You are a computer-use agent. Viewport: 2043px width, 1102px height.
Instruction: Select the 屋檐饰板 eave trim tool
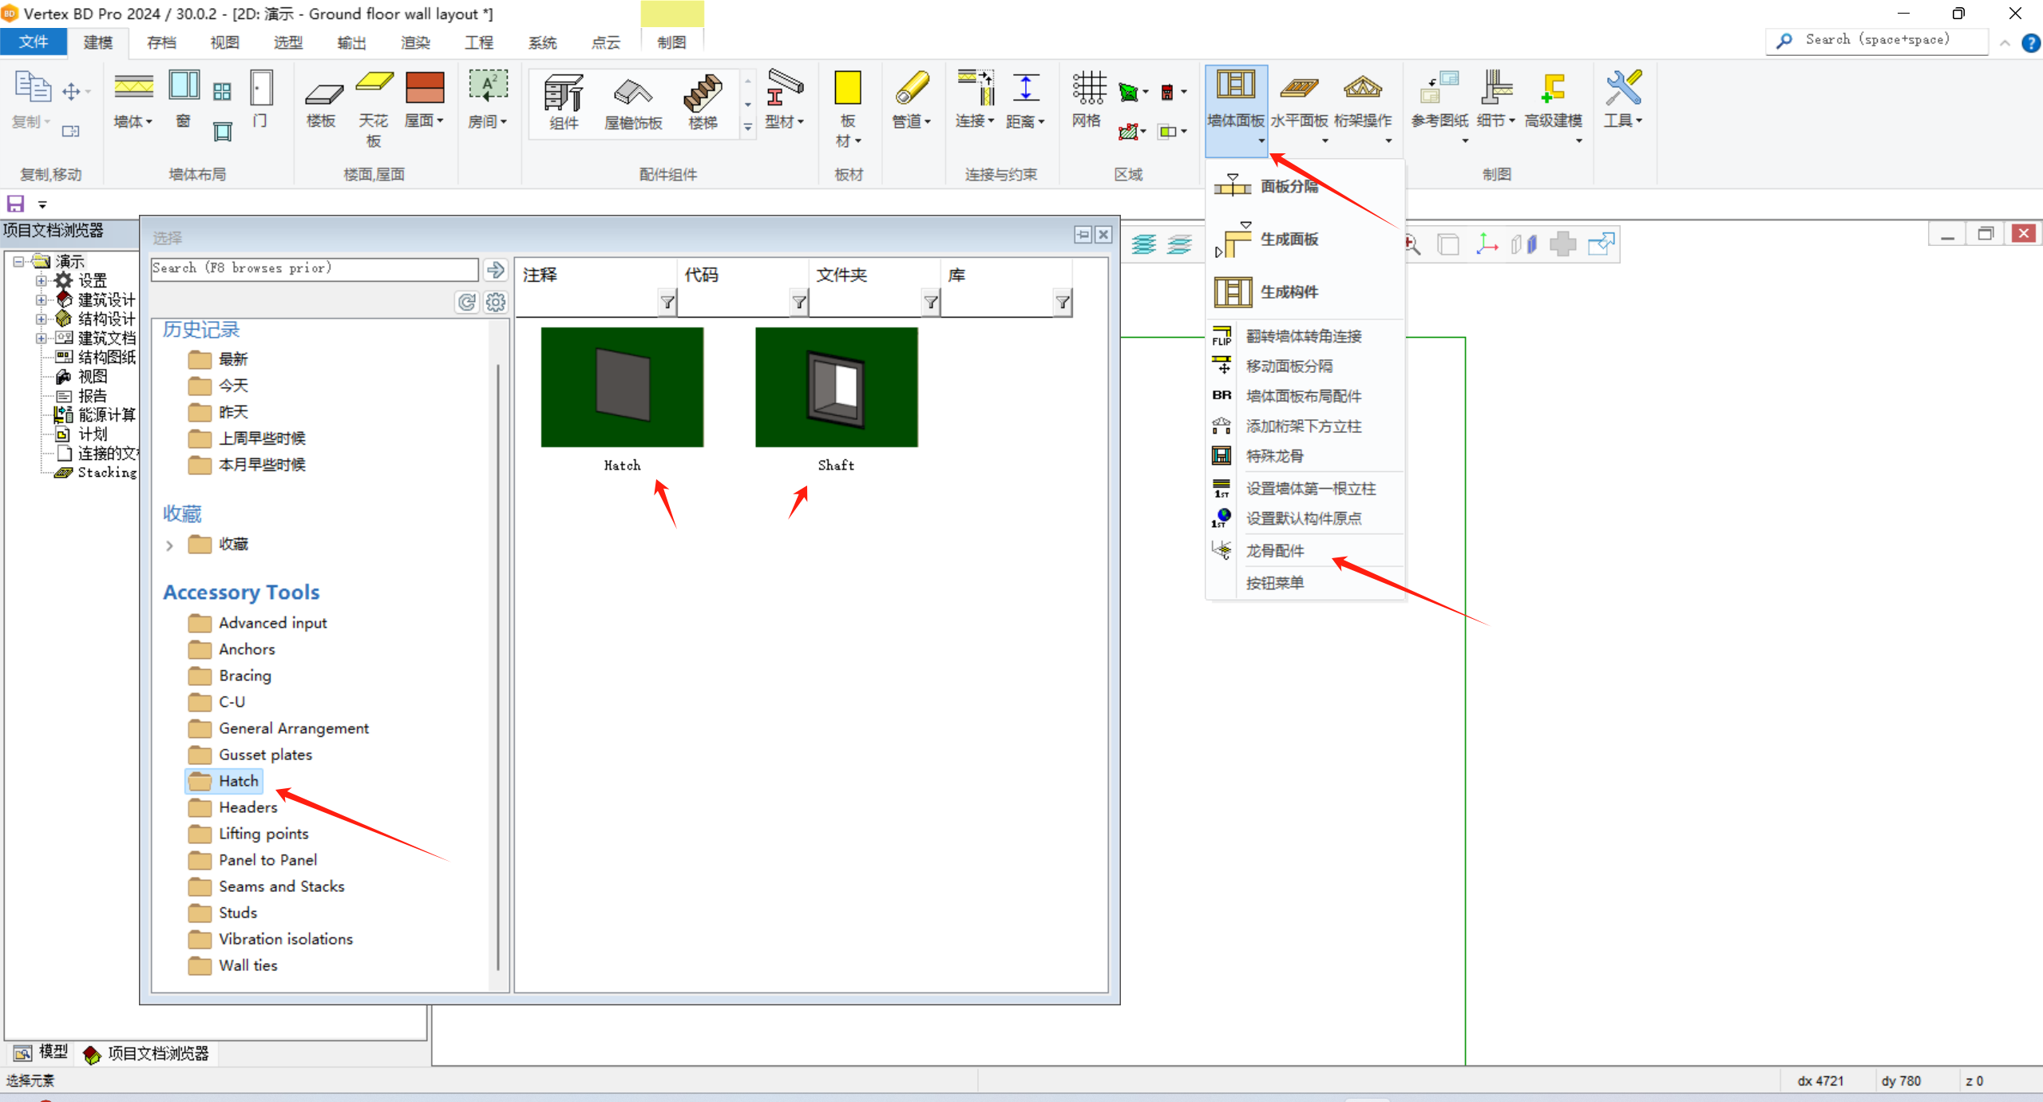pos(633,102)
